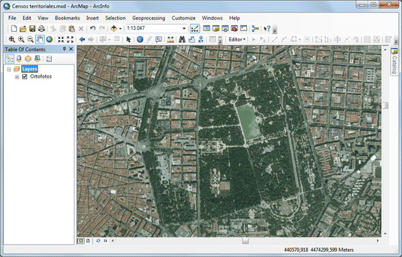Select the Identify tool
Screen dimensions: 402x257
point(140,40)
